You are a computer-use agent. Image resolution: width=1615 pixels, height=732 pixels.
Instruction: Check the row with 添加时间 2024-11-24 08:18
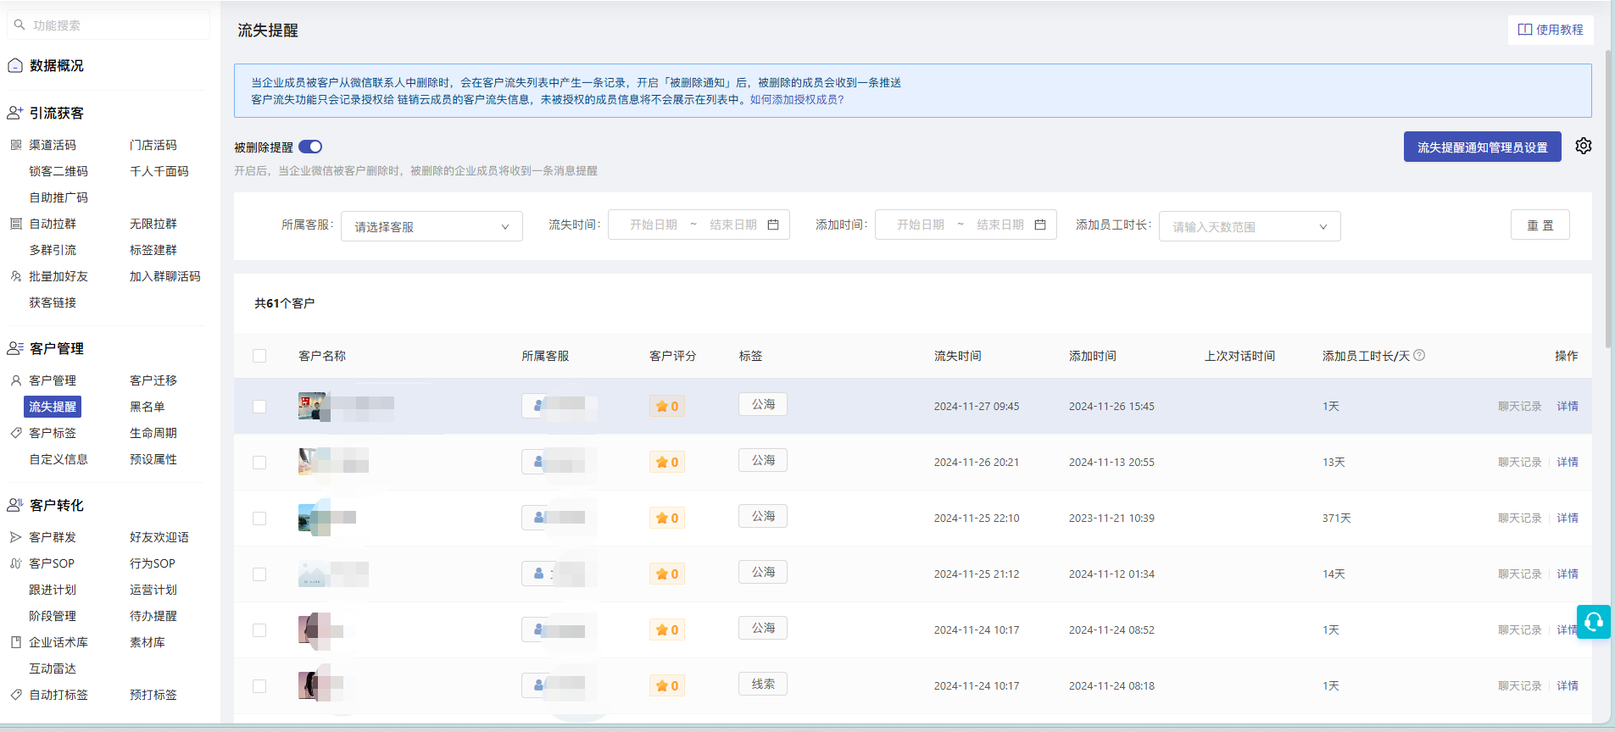(259, 686)
